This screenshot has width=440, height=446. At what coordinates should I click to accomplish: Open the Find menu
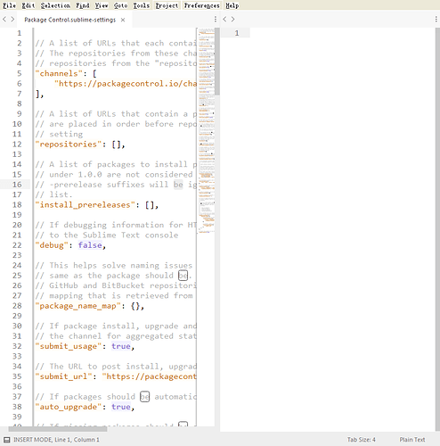pyautogui.click(x=82, y=5)
